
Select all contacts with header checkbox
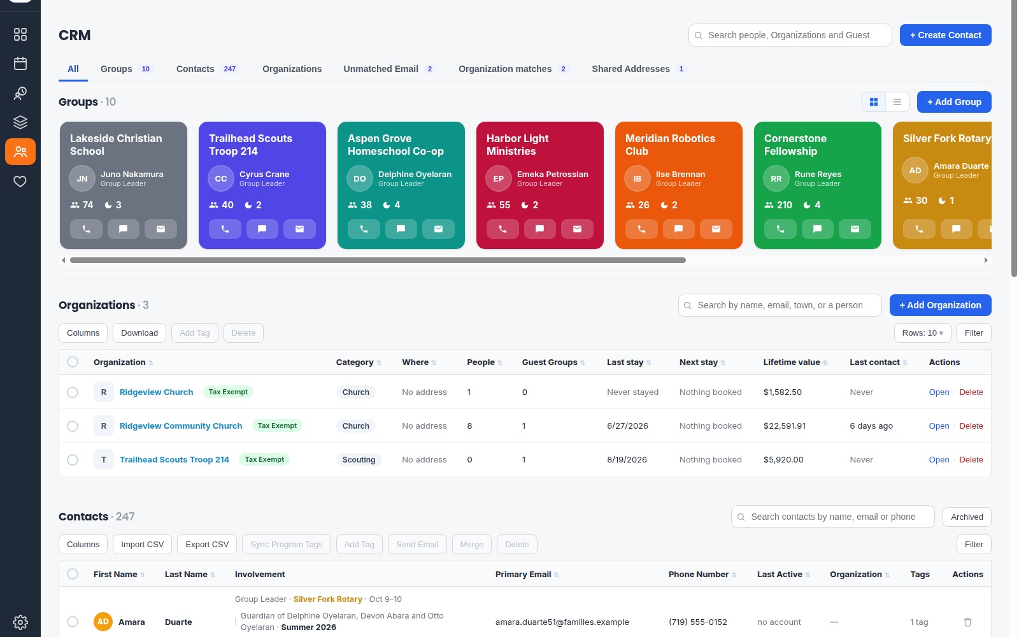tap(73, 574)
